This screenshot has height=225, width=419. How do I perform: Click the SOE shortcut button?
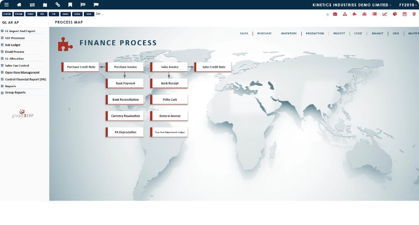89,14
